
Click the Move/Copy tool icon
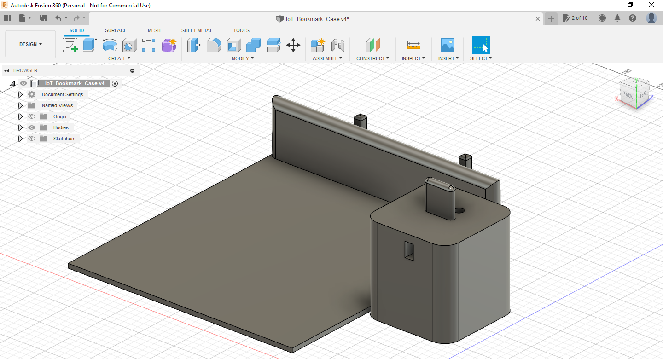[293, 45]
